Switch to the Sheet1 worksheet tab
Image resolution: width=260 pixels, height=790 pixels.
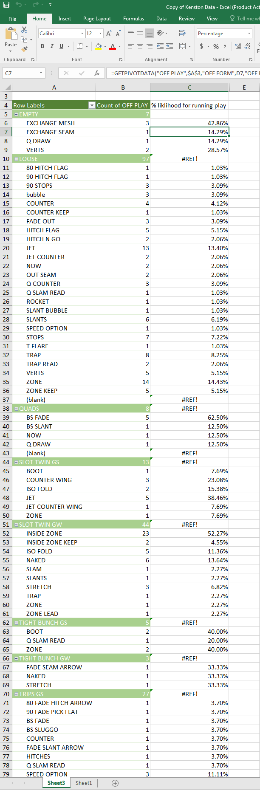(84, 783)
